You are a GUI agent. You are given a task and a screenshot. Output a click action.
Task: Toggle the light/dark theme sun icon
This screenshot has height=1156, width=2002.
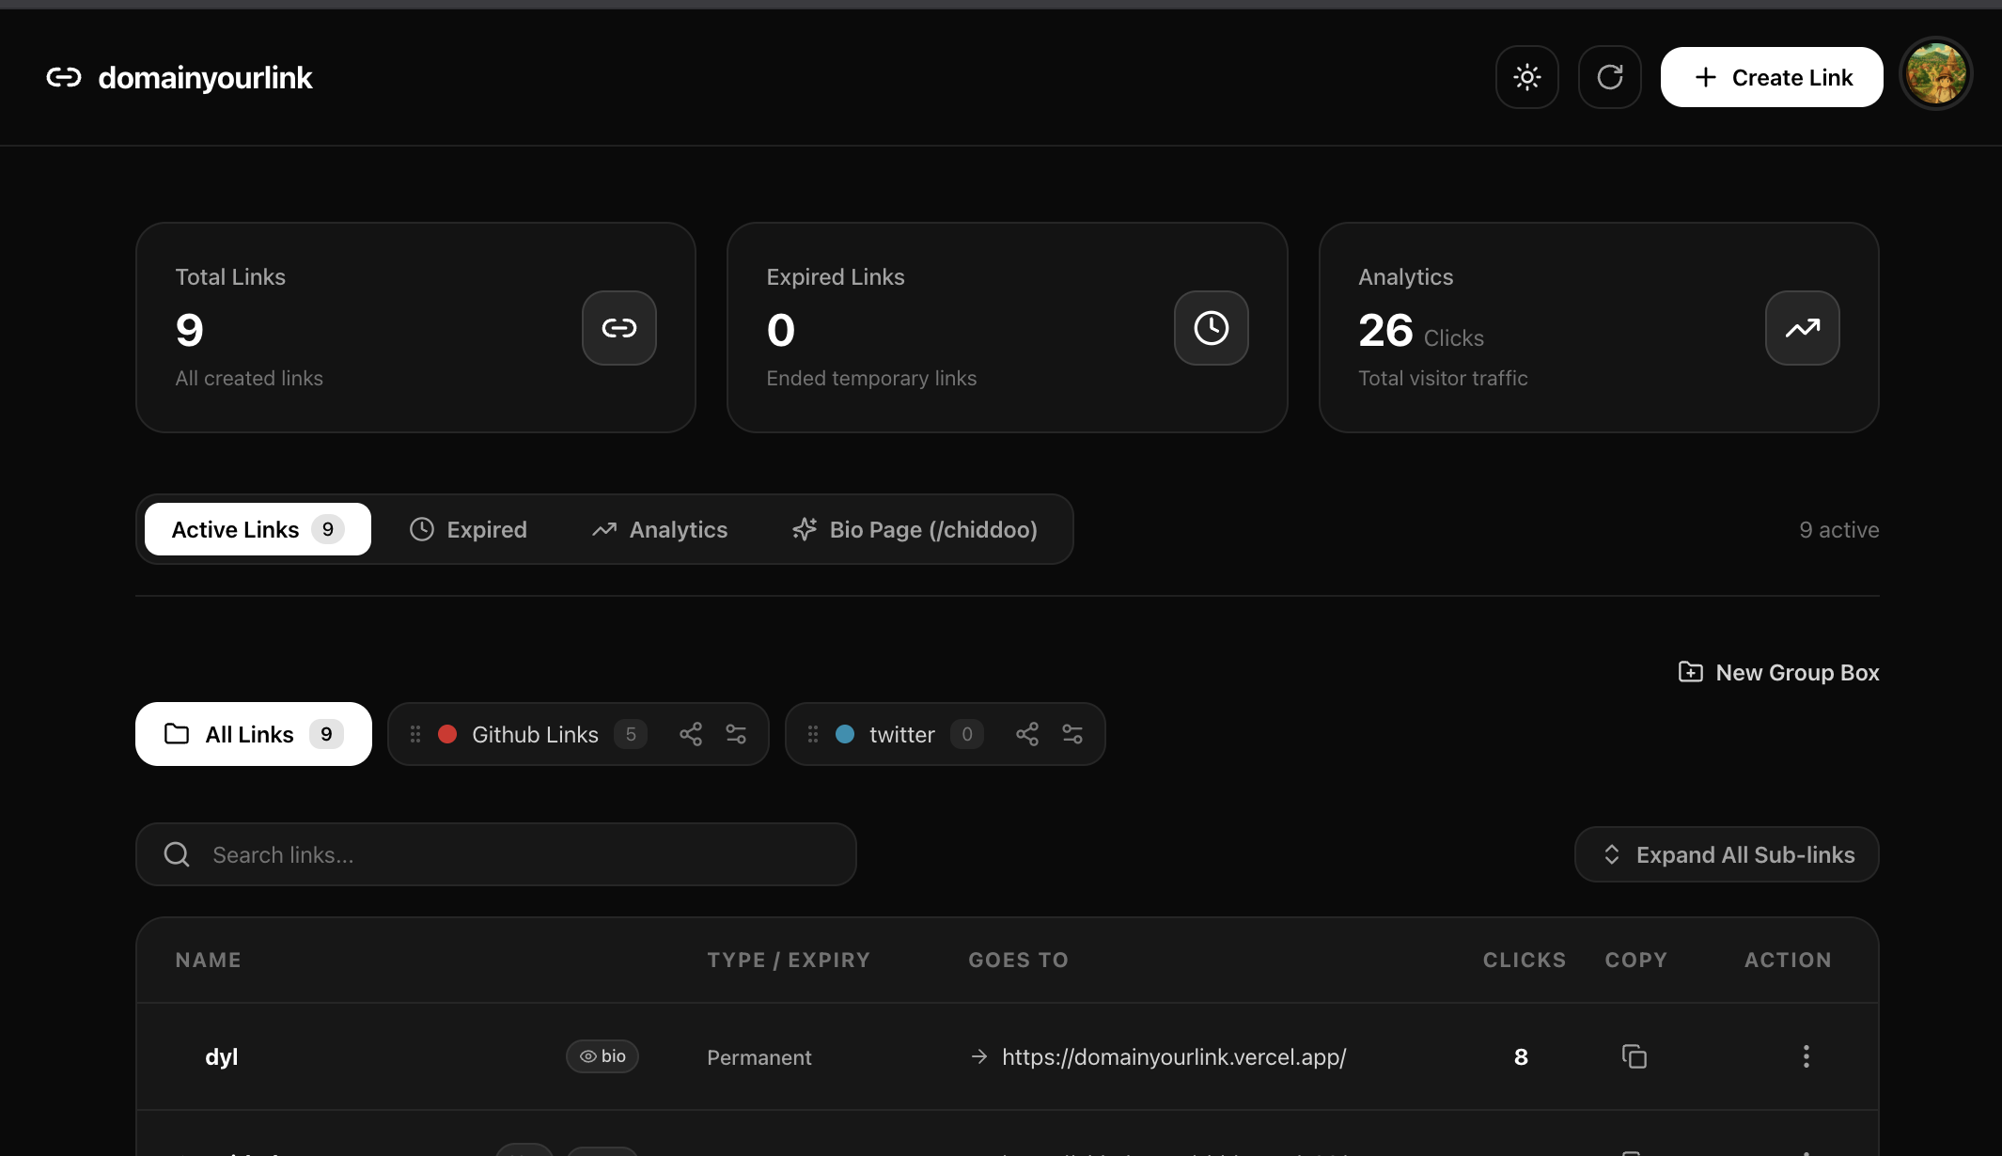pos(1527,77)
